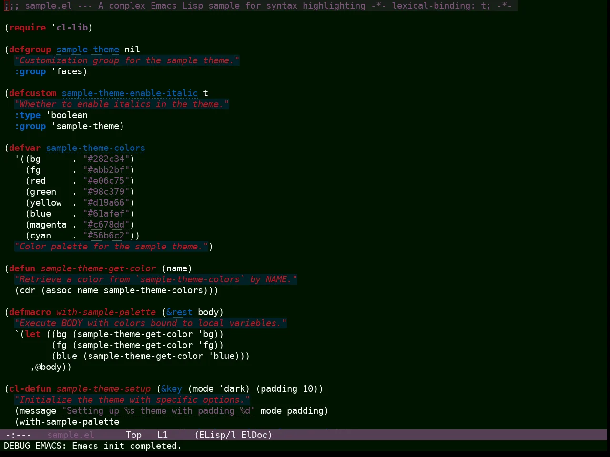Click the (name) argument list
The height and width of the screenshot is (457, 610).
point(177,268)
